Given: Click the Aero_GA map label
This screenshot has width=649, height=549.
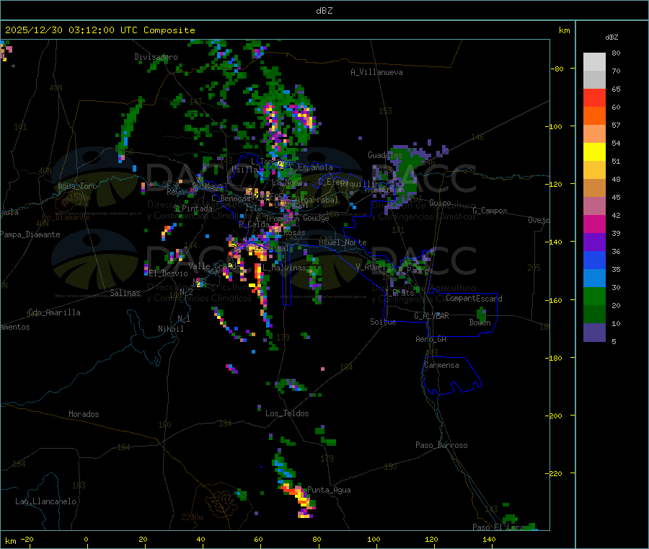Looking at the screenshot, I should coord(431,339).
